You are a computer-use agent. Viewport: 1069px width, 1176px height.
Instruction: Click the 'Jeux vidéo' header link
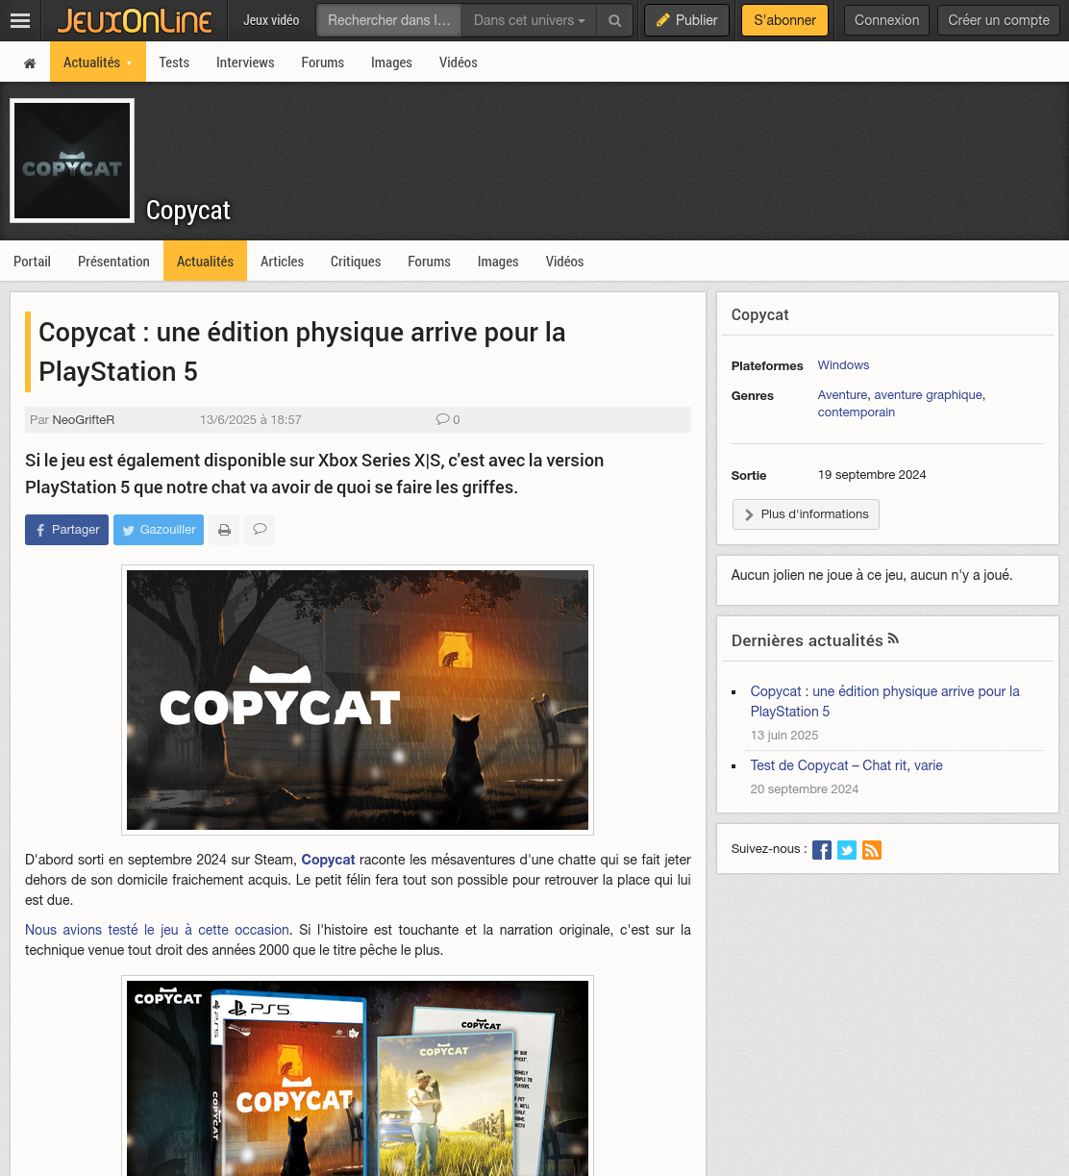tap(271, 20)
